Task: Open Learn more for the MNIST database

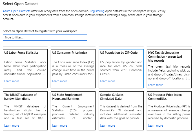Action: coord(12,125)
